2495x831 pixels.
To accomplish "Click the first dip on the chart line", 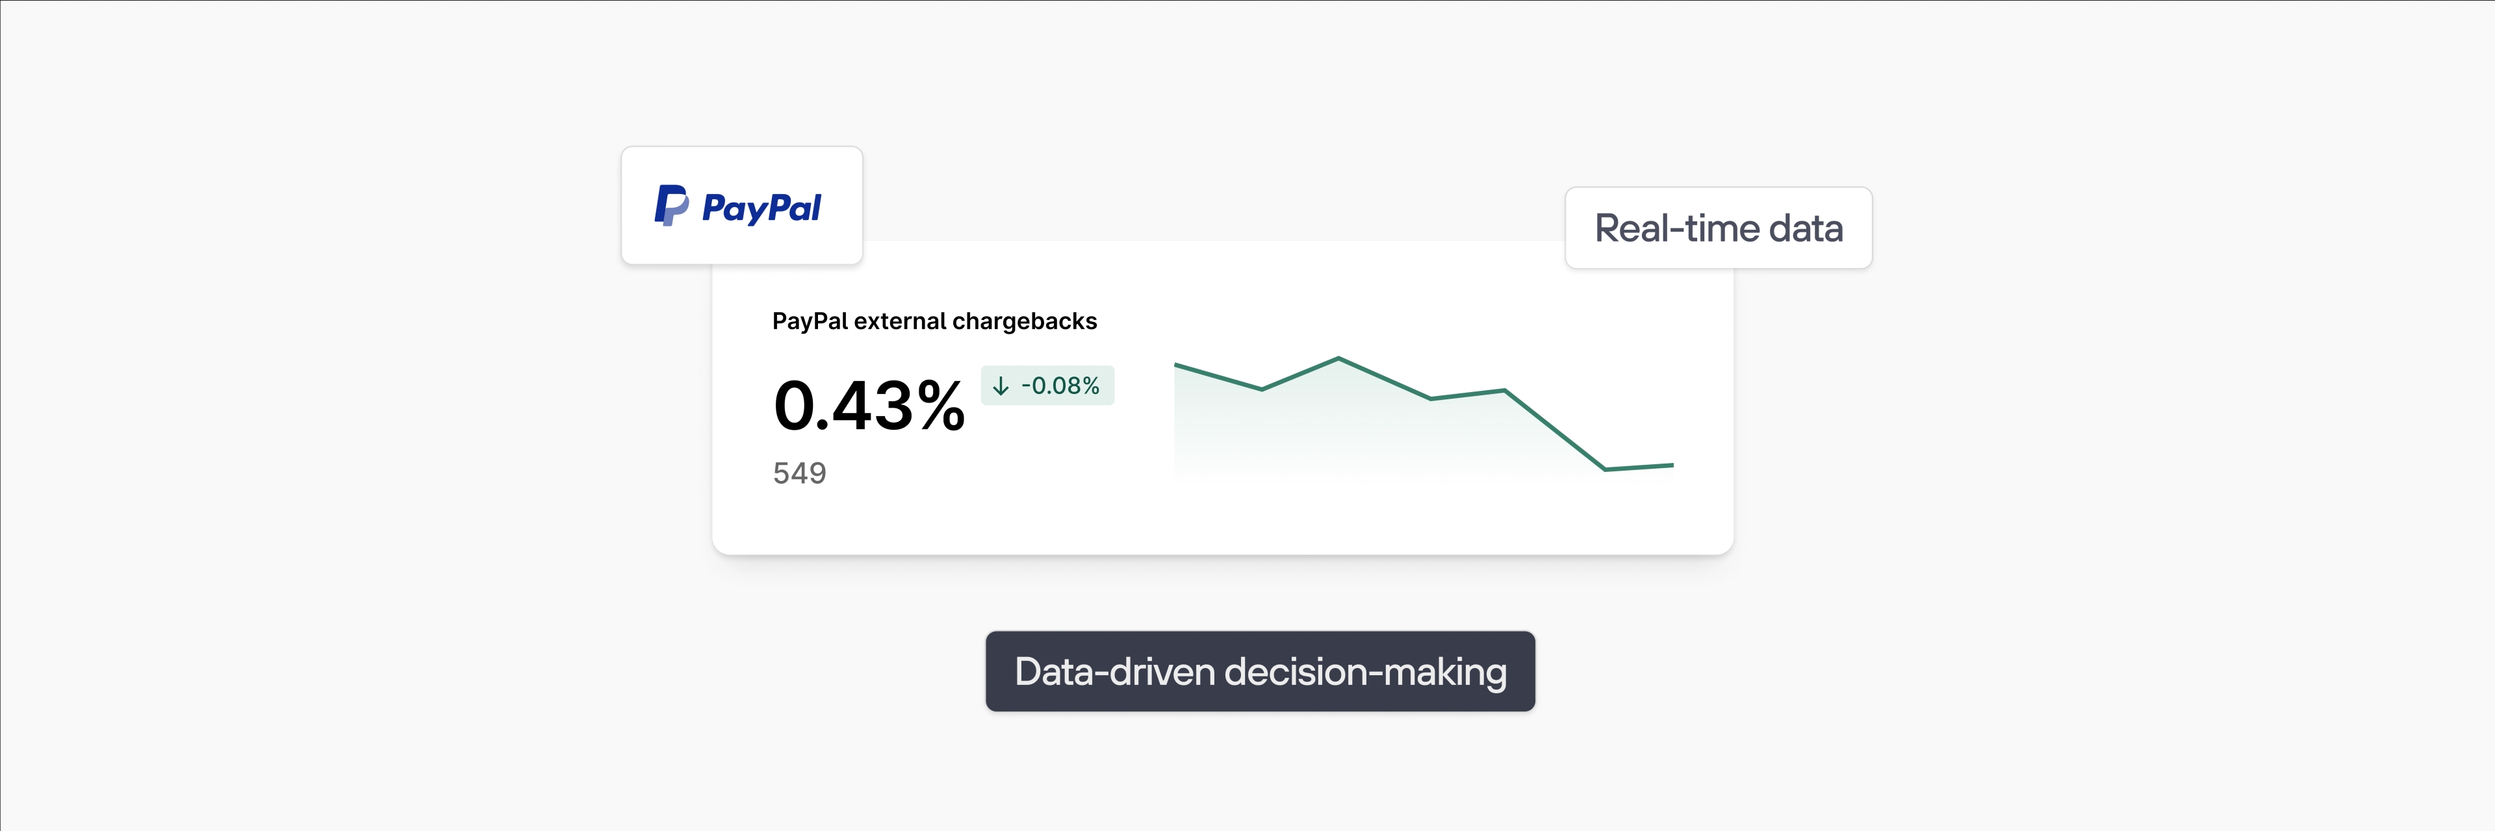I will coord(1262,389).
